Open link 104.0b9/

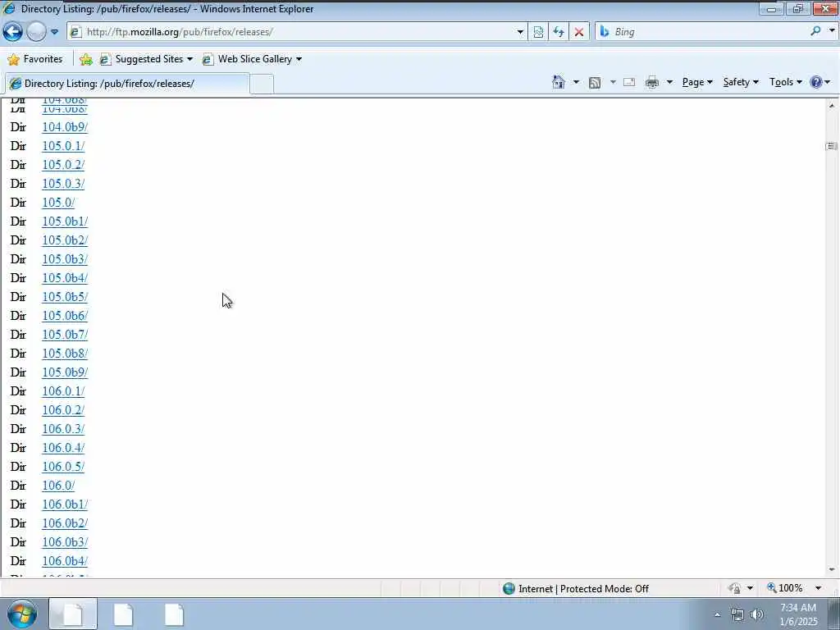pos(65,127)
